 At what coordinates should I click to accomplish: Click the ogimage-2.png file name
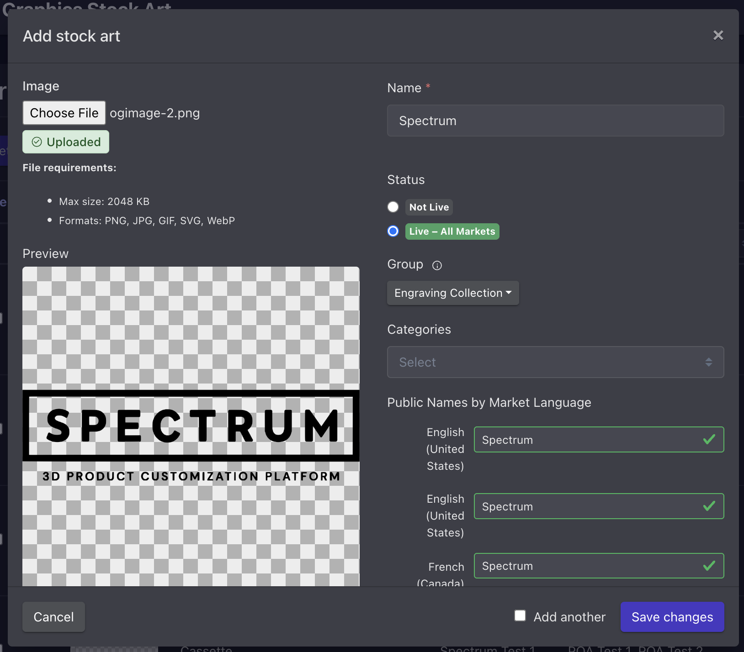(155, 113)
